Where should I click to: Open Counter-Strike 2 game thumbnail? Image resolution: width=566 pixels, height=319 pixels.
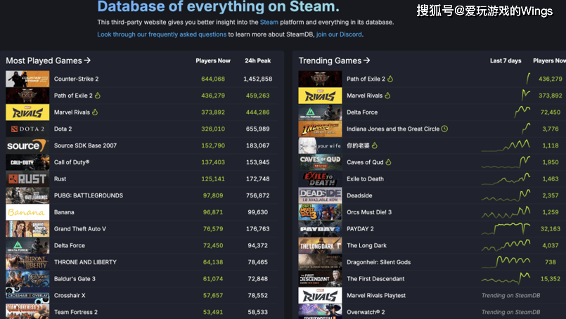click(x=27, y=79)
